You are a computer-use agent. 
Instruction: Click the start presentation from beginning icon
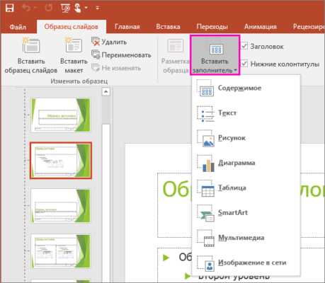(65, 8)
